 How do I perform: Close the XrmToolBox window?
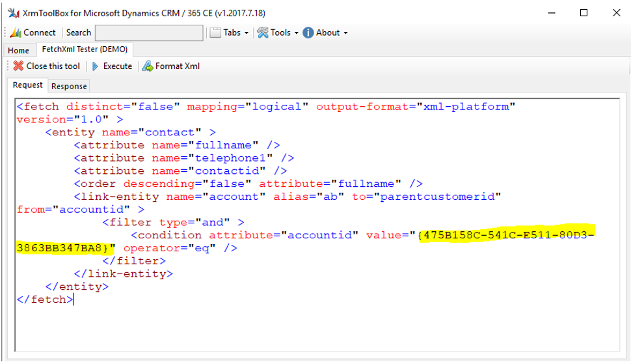[617, 13]
